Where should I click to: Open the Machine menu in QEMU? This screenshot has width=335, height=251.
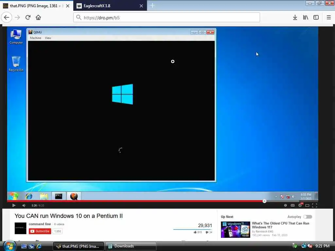tap(35, 38)
